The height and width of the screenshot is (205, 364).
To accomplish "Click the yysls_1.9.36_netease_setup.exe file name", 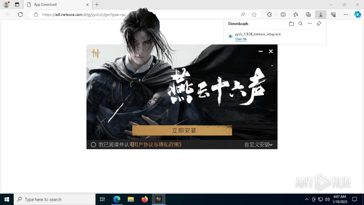I will click(258, 34).
